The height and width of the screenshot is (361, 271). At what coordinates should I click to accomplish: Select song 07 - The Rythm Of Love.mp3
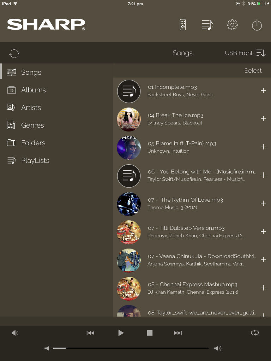pyautogui.click(x=192, y=204)
